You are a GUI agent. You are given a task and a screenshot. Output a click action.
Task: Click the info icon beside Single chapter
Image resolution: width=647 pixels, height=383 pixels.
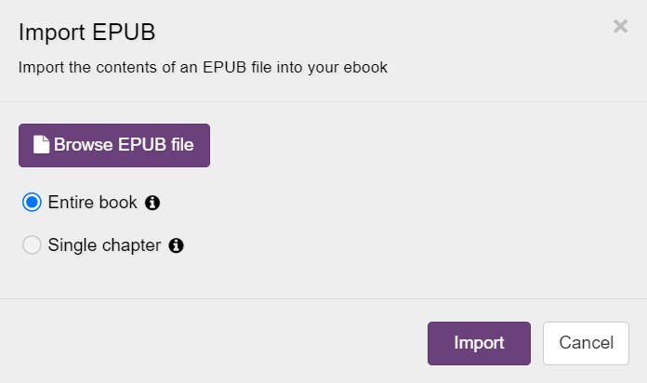pos(177,246)
